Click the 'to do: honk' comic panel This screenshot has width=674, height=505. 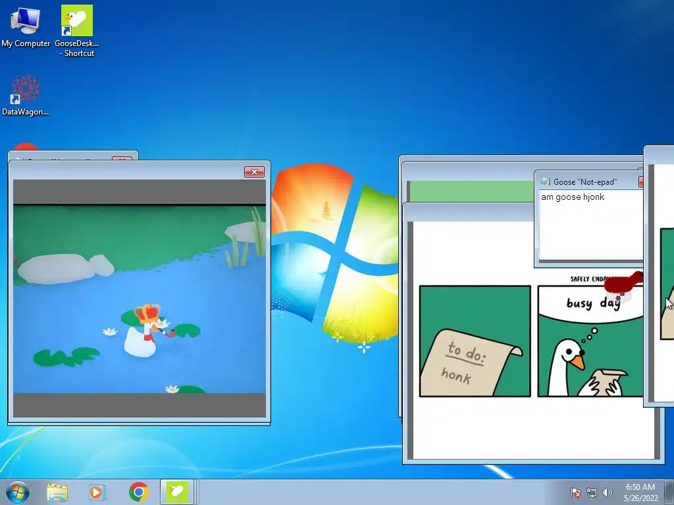[475, 341]
